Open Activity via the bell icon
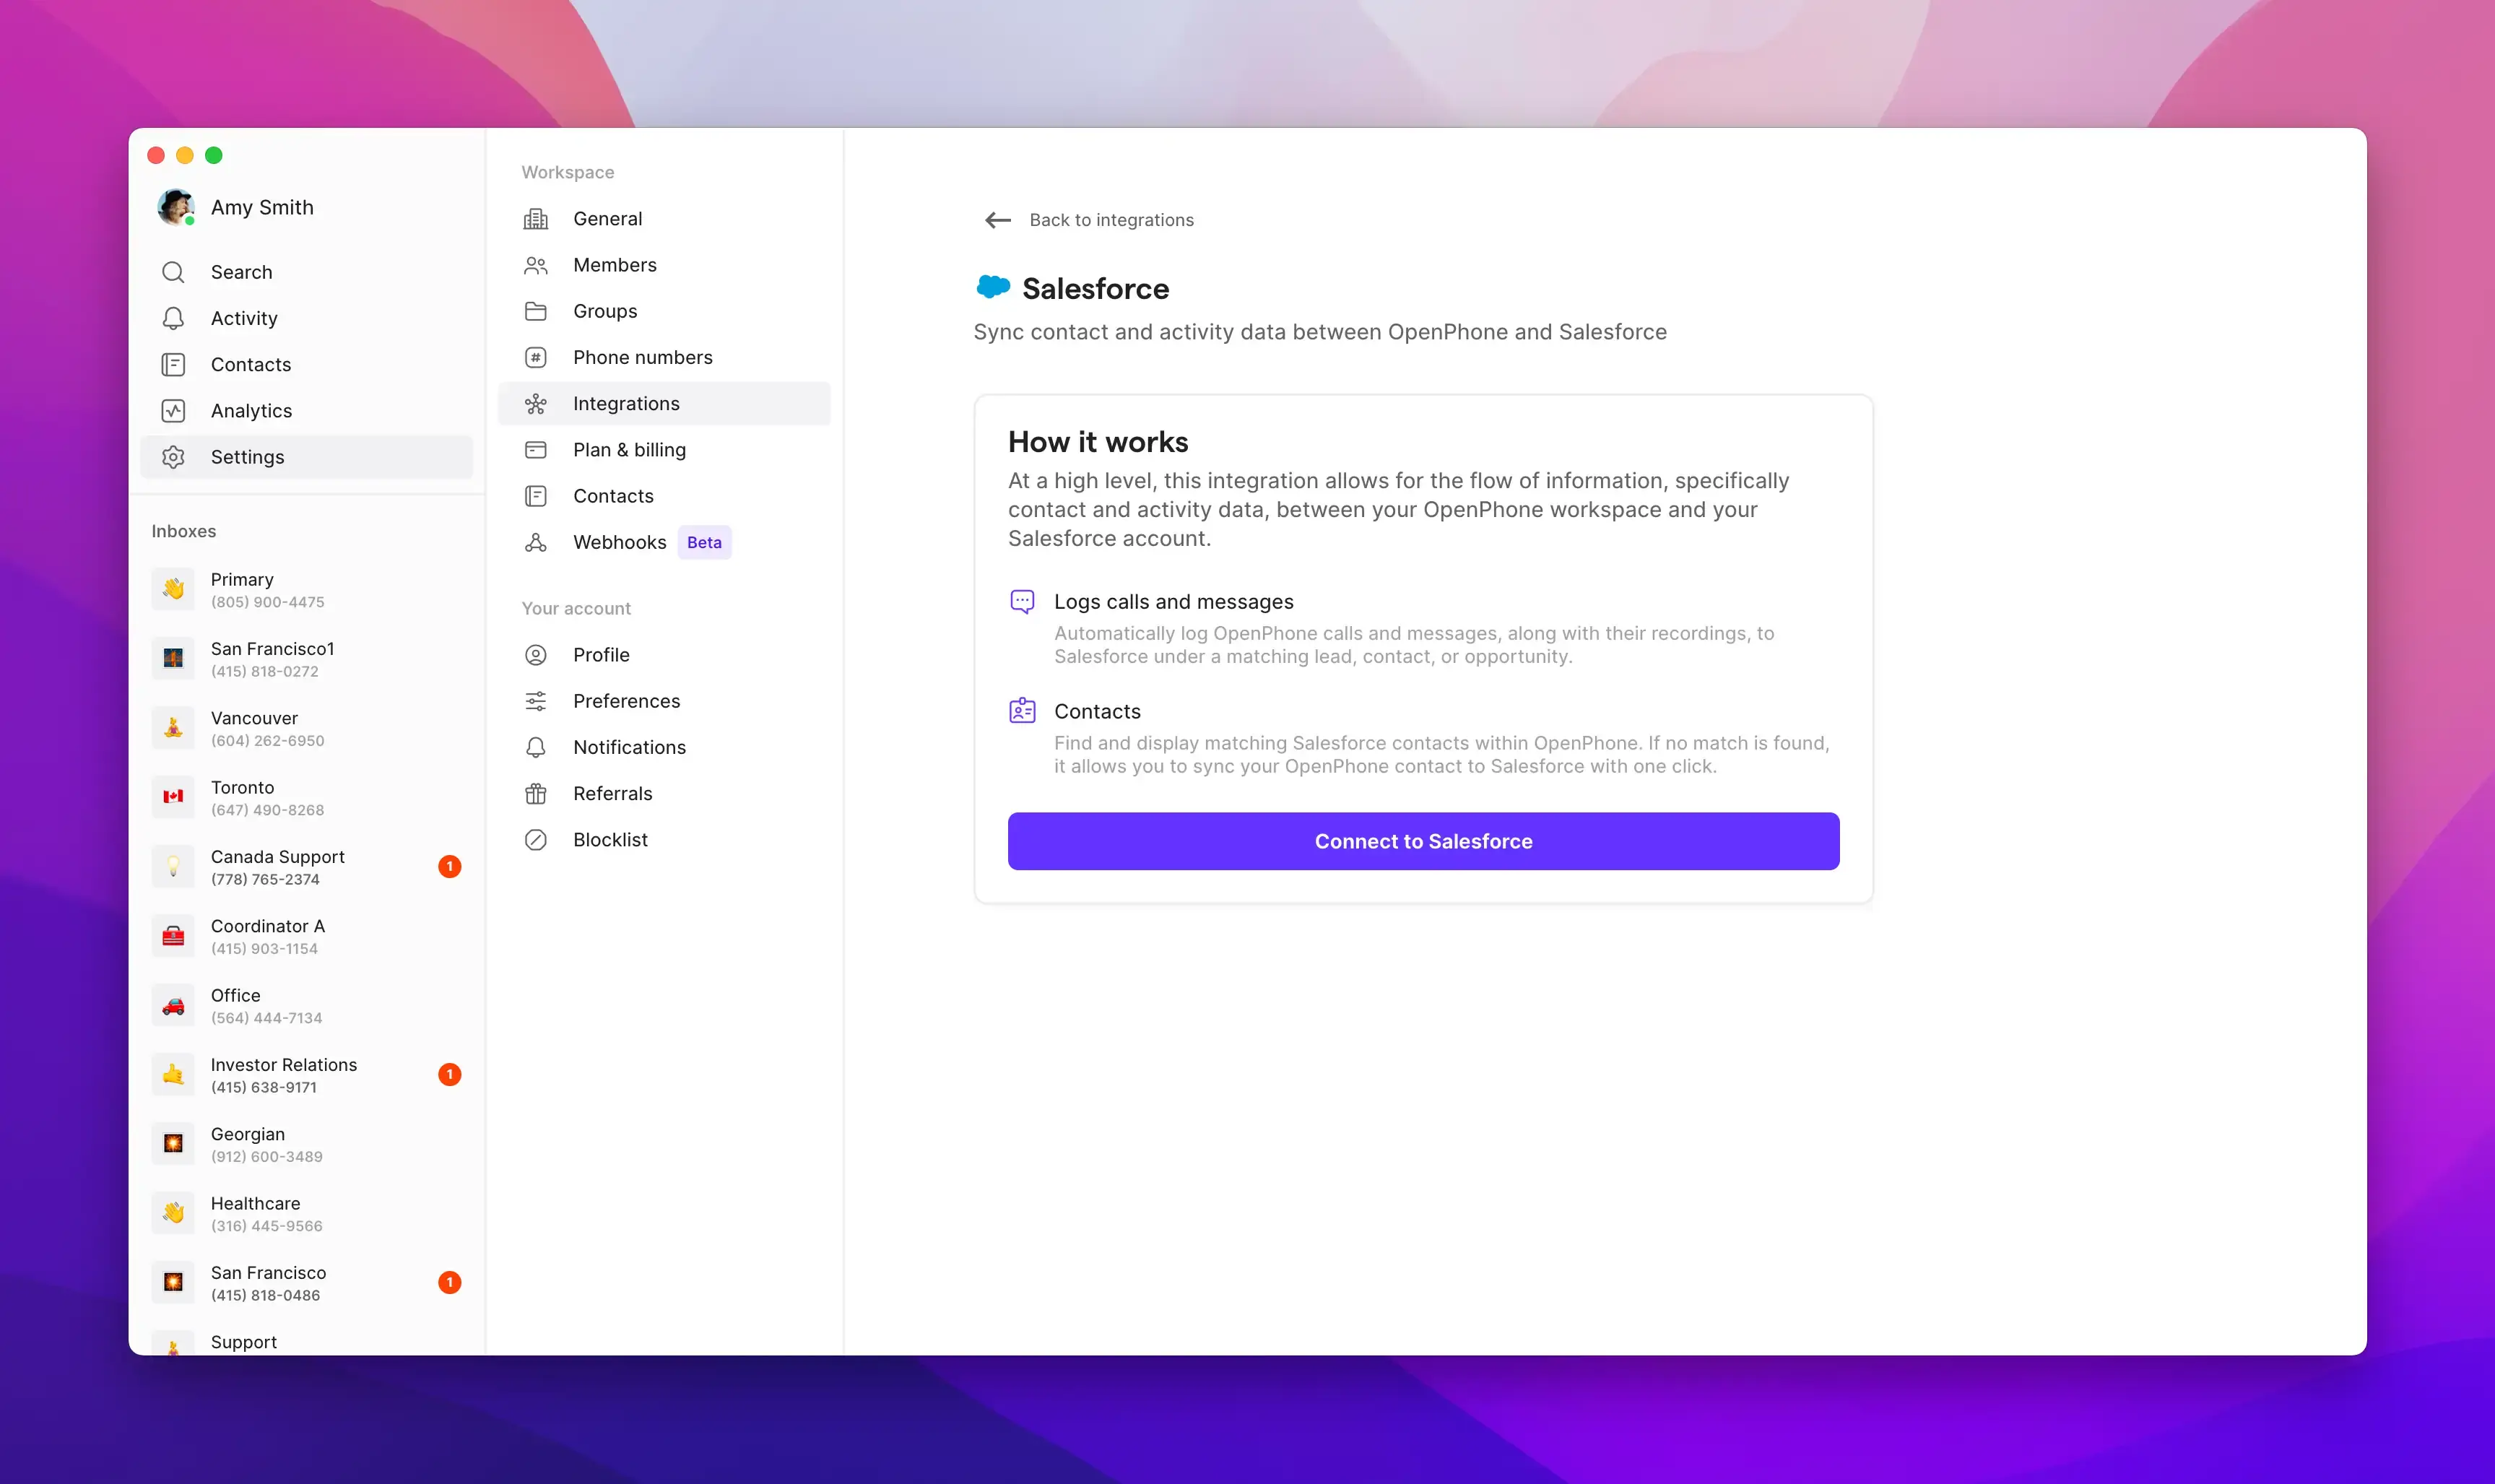Image resolution: width=2495 pixels, height=1484 pixels. [x=173, y=317]
